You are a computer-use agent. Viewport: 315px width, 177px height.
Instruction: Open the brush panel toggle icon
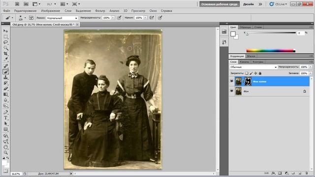click(x=31, y=18)
